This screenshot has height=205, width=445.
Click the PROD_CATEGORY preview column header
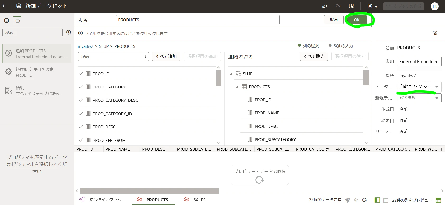[x=314, y=149]
